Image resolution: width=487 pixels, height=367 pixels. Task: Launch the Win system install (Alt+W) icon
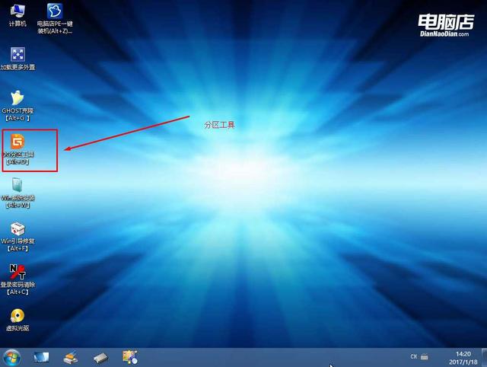[18, 193]
